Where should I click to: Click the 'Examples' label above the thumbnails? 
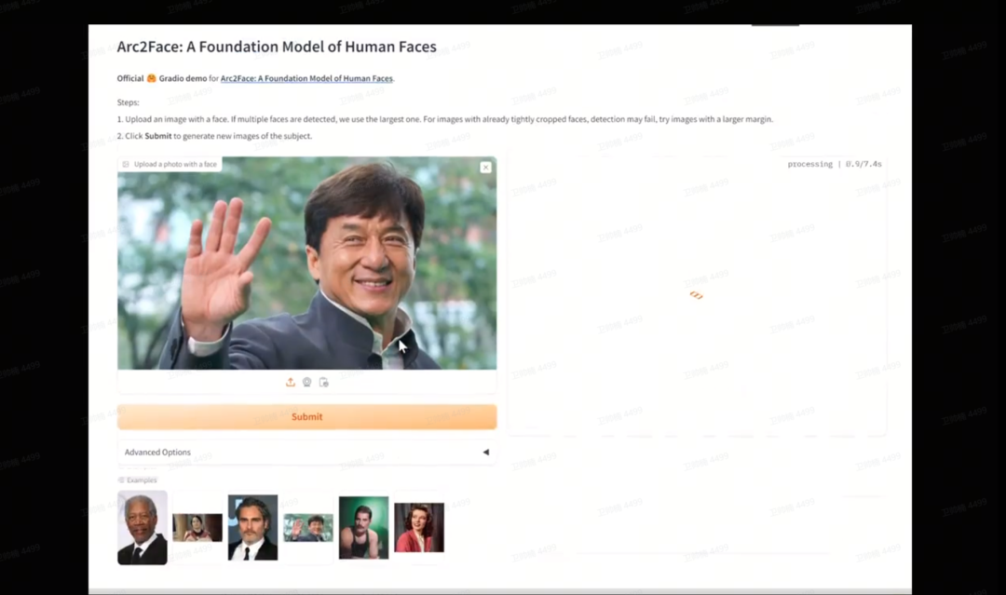pyautogui.click(x=138, y=480)
